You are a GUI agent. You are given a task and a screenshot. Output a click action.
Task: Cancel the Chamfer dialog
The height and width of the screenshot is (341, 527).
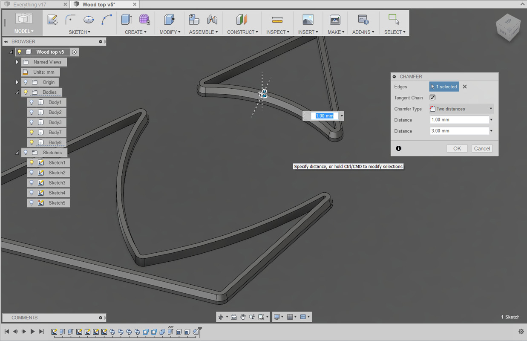click(482, 148)
